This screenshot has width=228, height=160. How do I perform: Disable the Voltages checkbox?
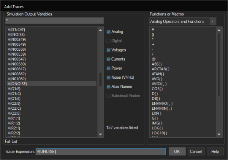pos(109,50)
